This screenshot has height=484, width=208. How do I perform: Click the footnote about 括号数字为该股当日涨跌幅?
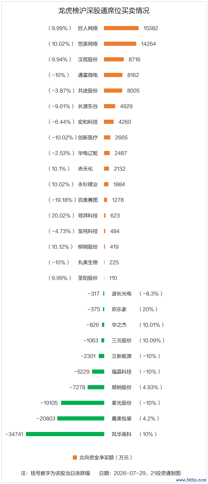55,473
